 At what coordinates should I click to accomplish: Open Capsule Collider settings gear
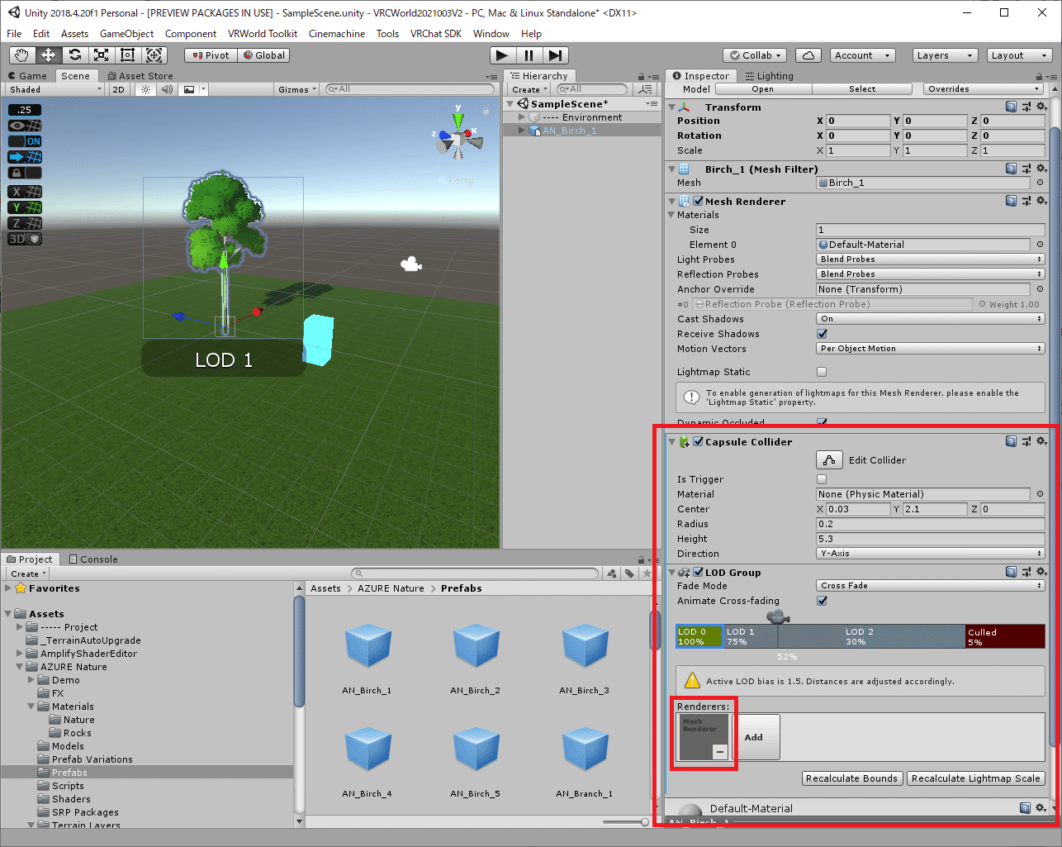click(1041, 442)
